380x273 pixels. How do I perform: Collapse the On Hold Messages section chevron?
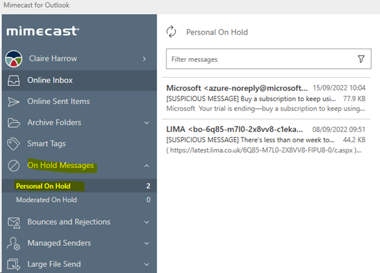pos(146,166)
